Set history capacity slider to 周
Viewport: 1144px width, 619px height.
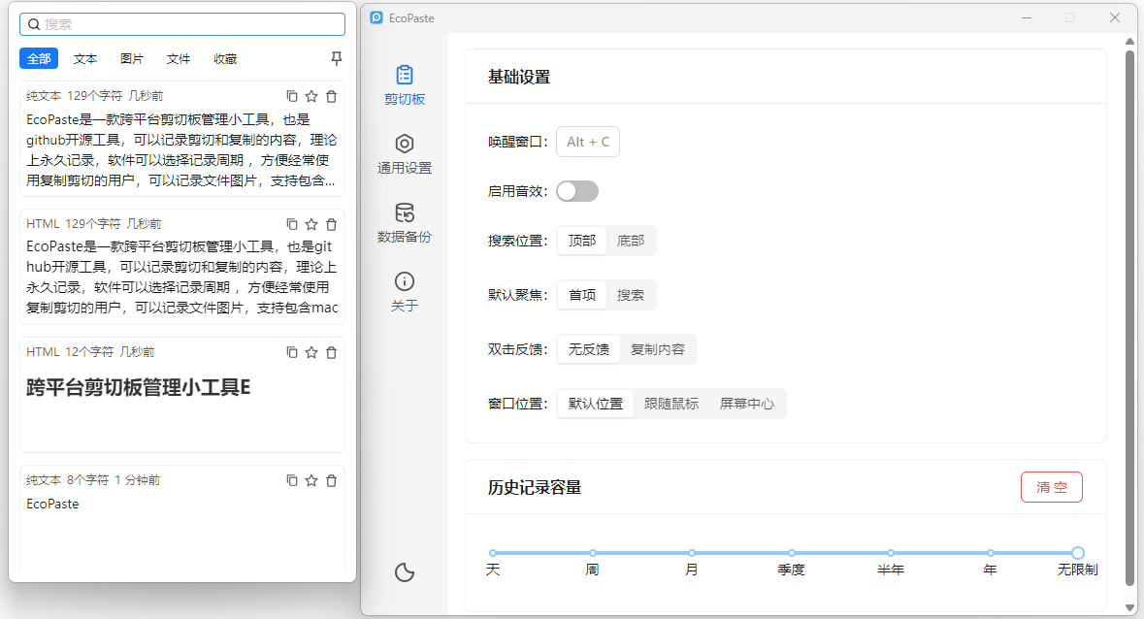pyautogui.click(x=593, y=553)
